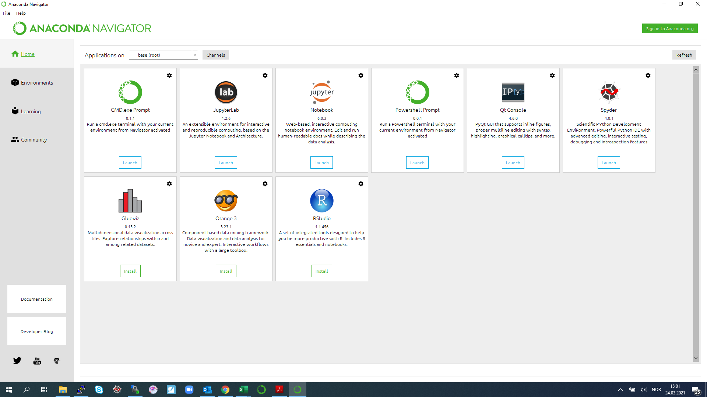This screenshot has width=707, height=397.
Task: Install RStudio
Action: tap(322, 271)
